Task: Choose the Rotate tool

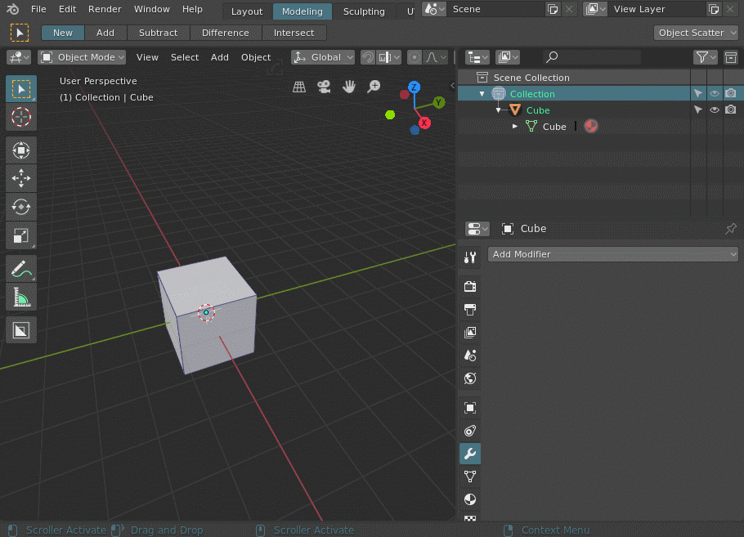Action: (21, 207)
